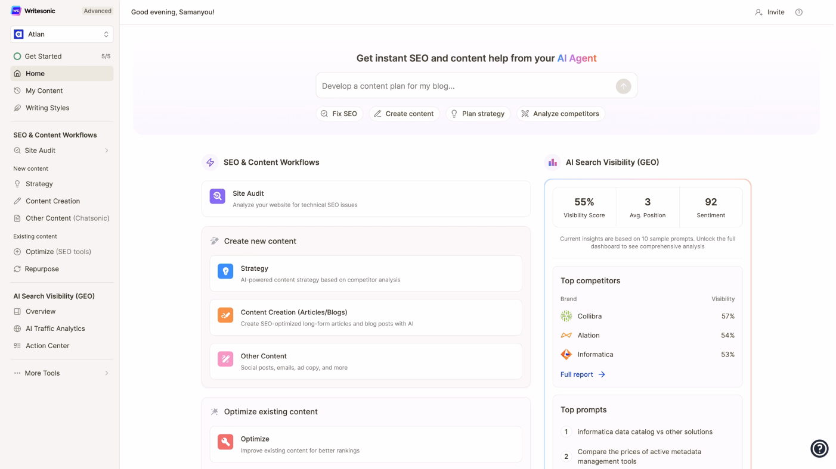Viewport: 836px width, 469px height.
Task: Click the orange Content Creation icon
Action: point(225,315)
